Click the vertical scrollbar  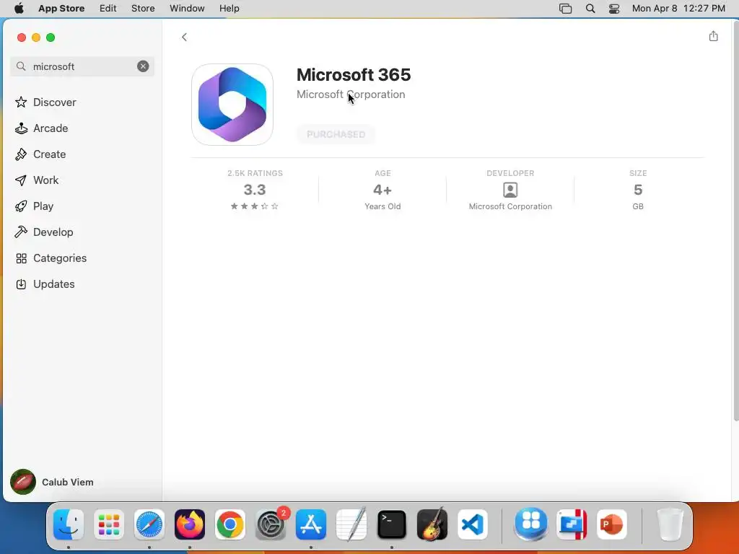[x=735, y=221]
